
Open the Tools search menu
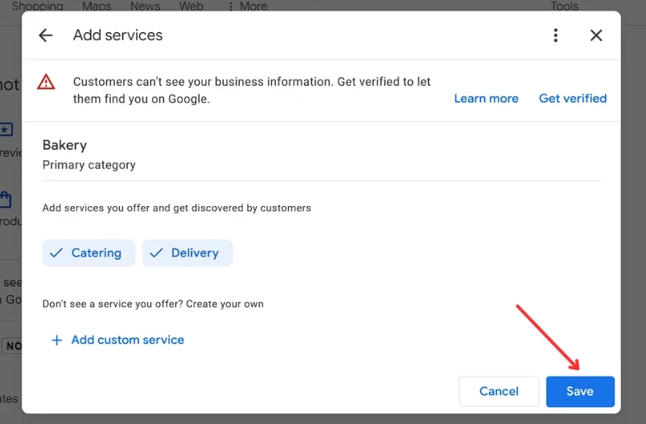564,6
